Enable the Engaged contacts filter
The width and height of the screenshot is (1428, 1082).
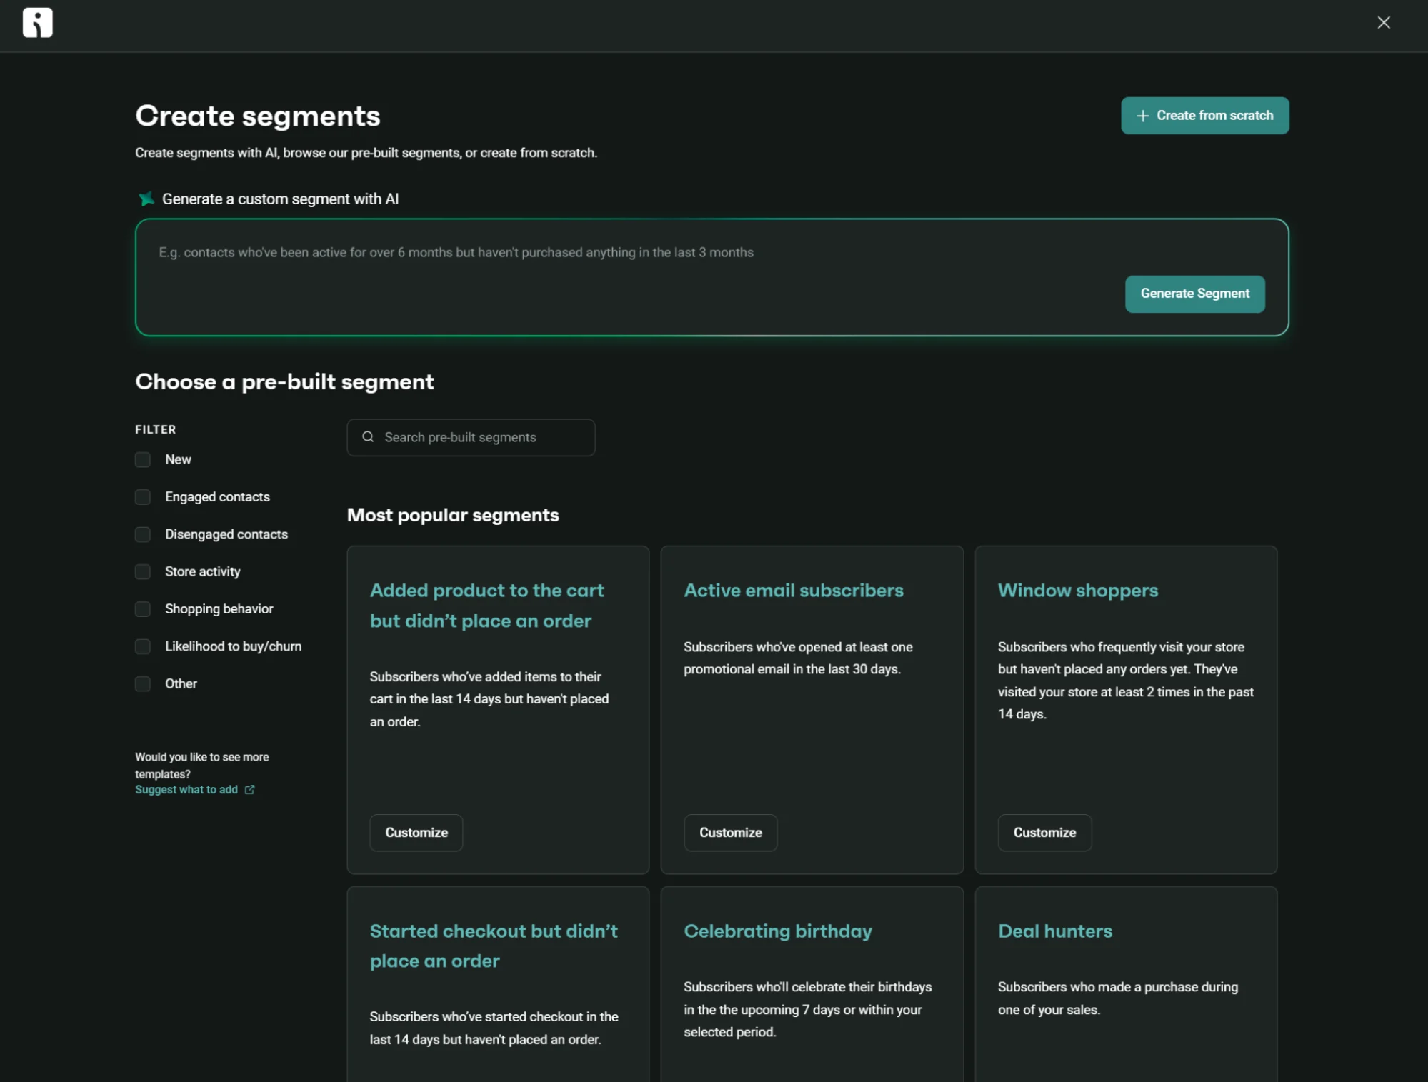[x=143, y=497]
